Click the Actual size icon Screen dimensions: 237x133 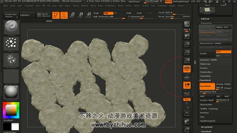point(187,53)
